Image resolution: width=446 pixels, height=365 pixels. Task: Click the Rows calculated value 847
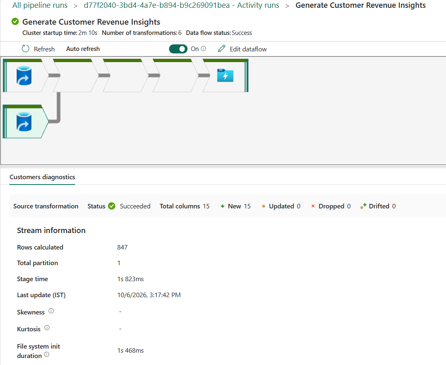click(122, 247)
